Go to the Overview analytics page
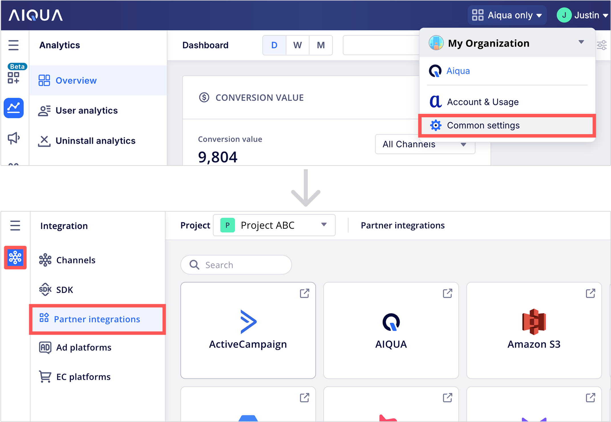611x422 pixels. pos(98,80)
